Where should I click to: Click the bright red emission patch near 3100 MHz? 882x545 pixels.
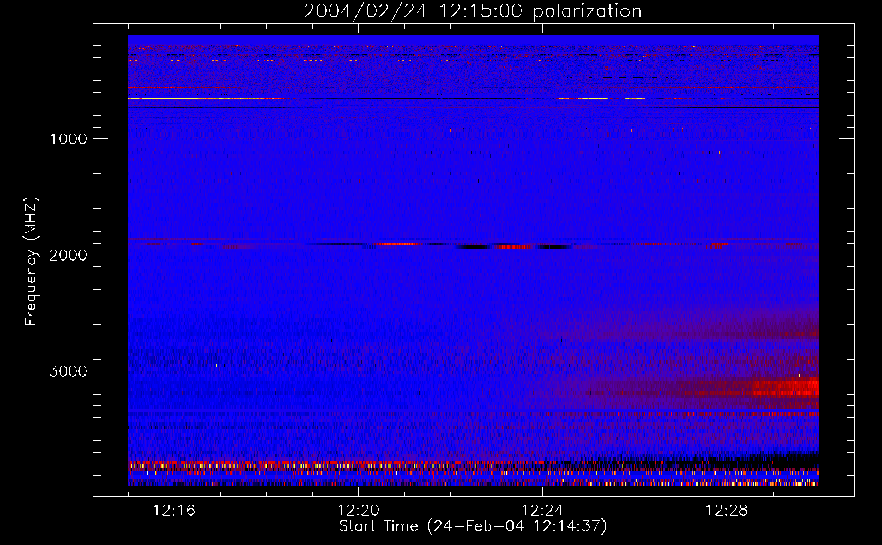786,387
